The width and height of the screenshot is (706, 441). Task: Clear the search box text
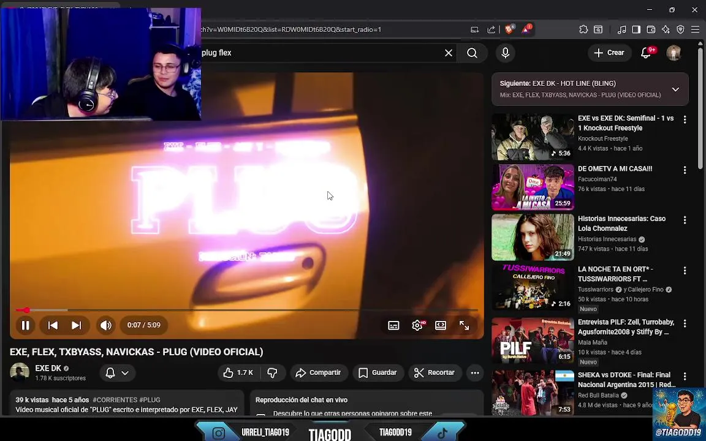449,53
